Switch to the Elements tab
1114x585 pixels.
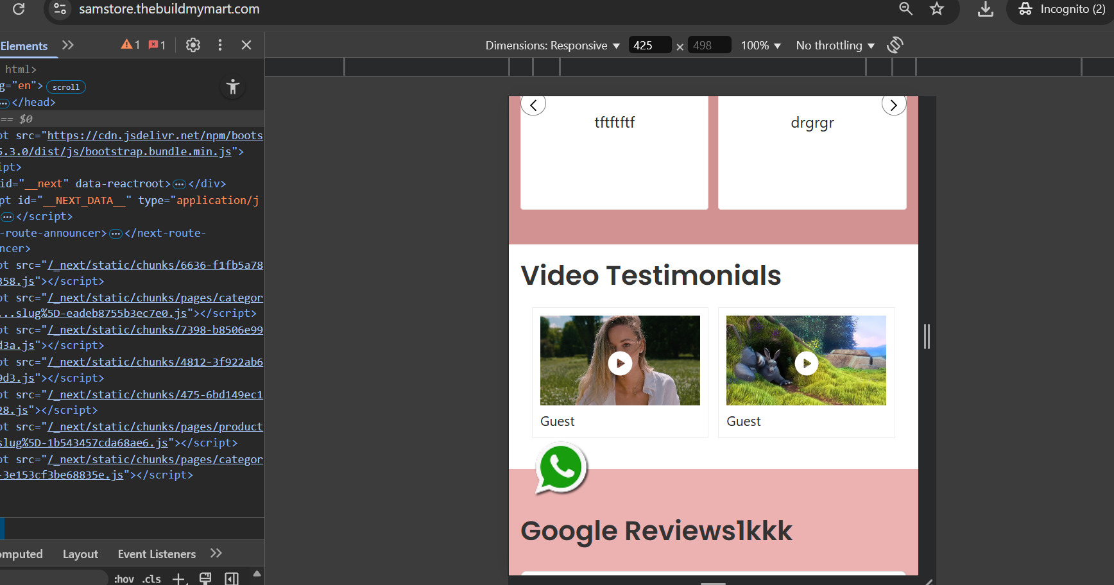click(x=24, y=46)
